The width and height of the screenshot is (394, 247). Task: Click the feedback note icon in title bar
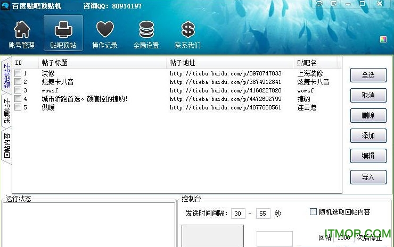point(334,4)
